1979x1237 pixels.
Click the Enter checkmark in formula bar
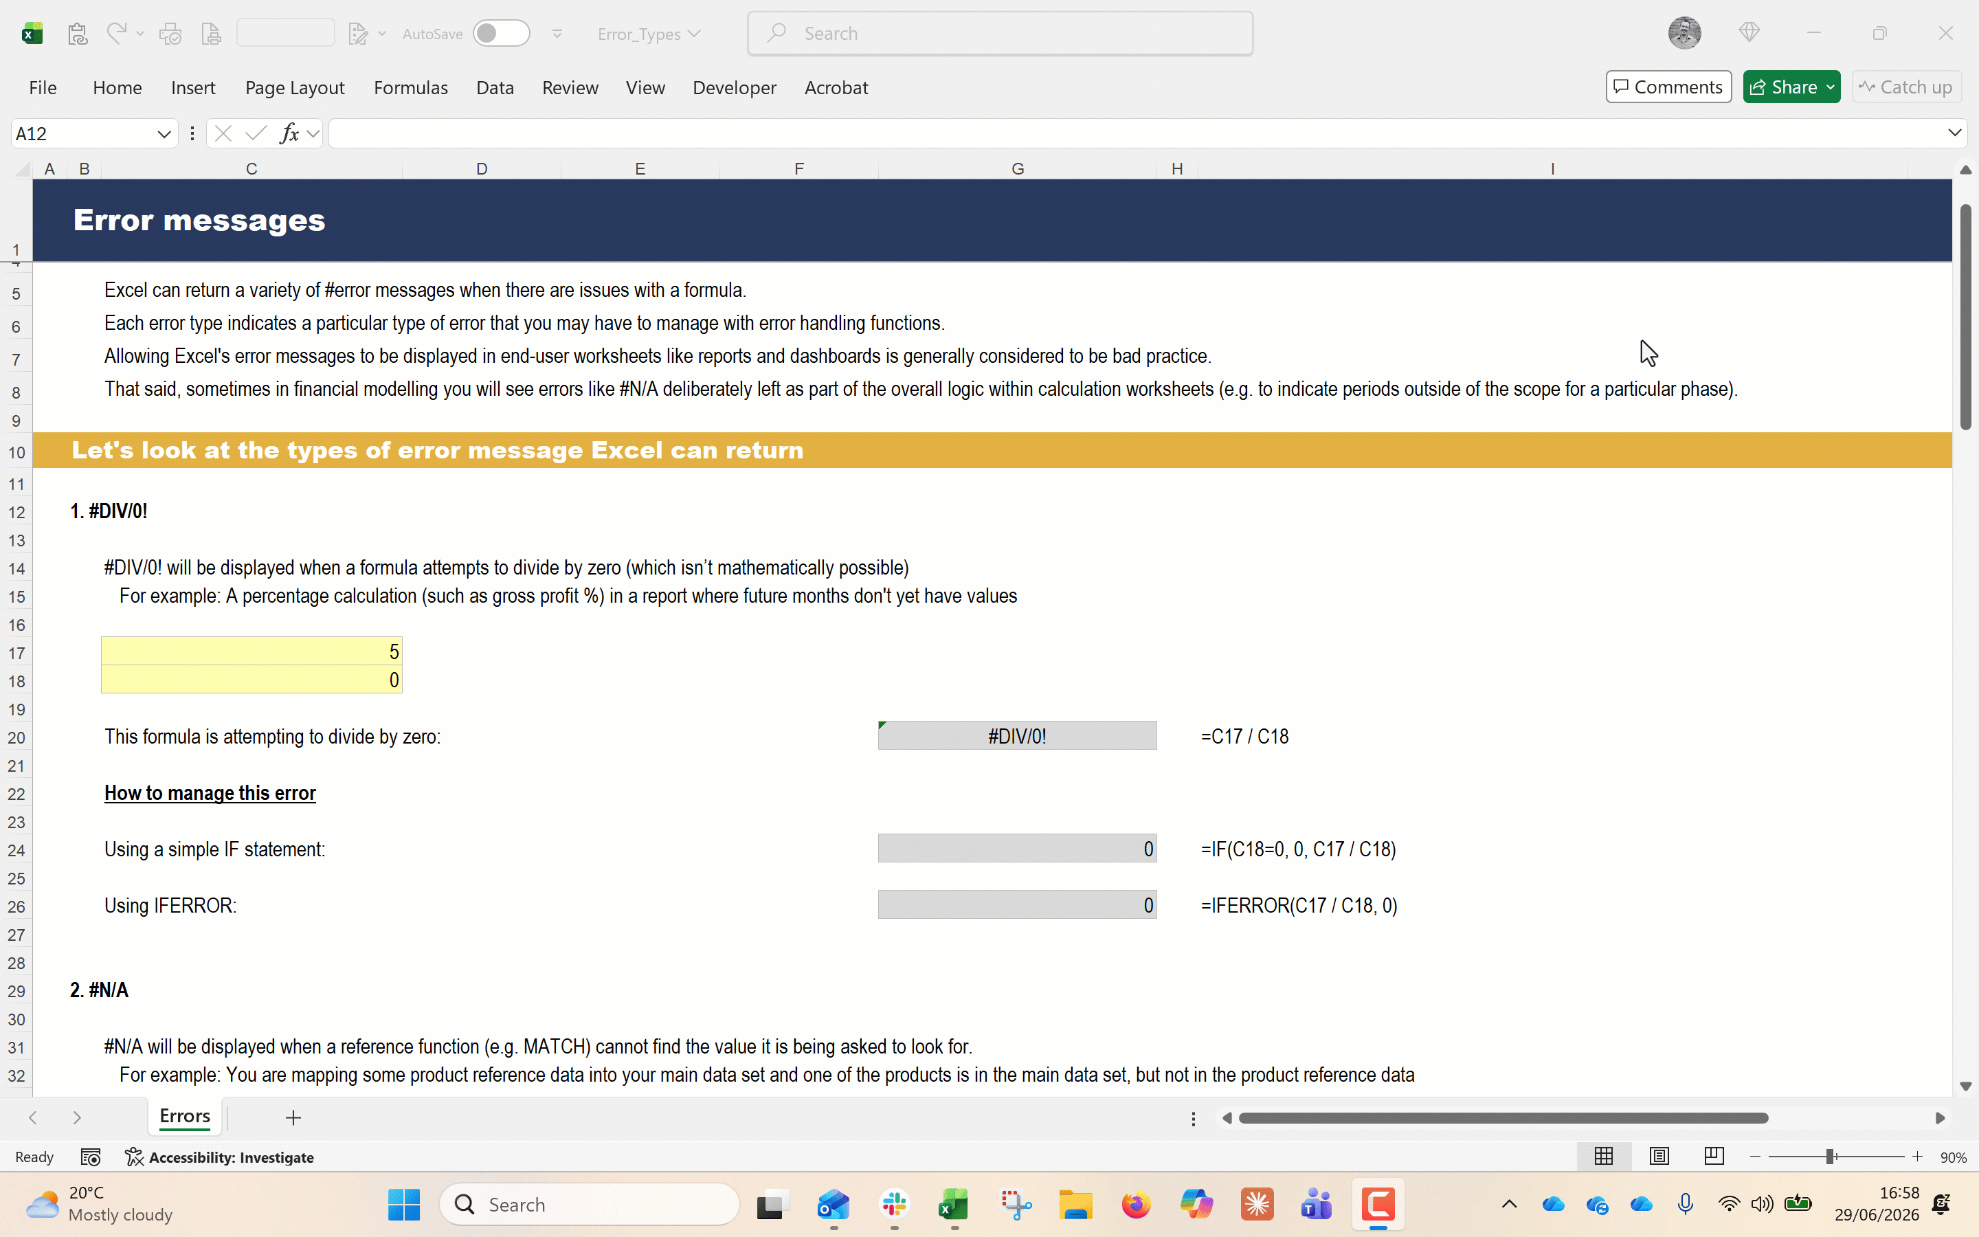pos(256,133)
